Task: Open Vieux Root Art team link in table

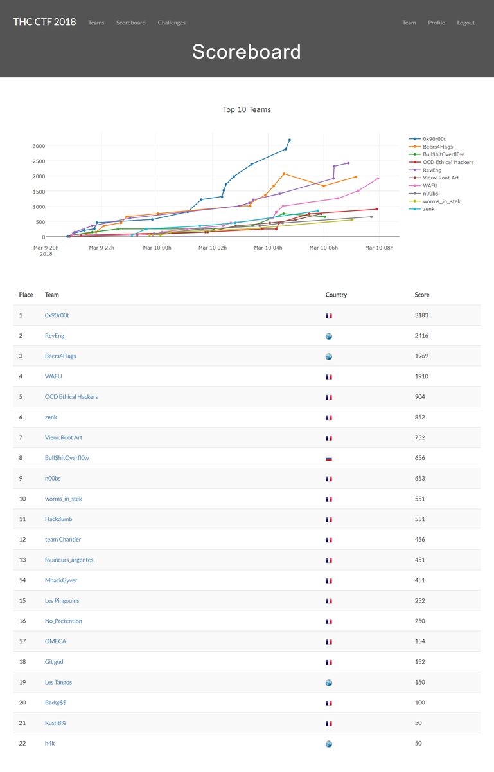Action: click(x=64, y=437)
